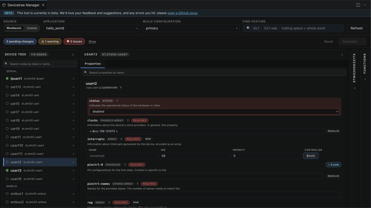
Task: Select Custom source option
Action: [x=32, y=28]
